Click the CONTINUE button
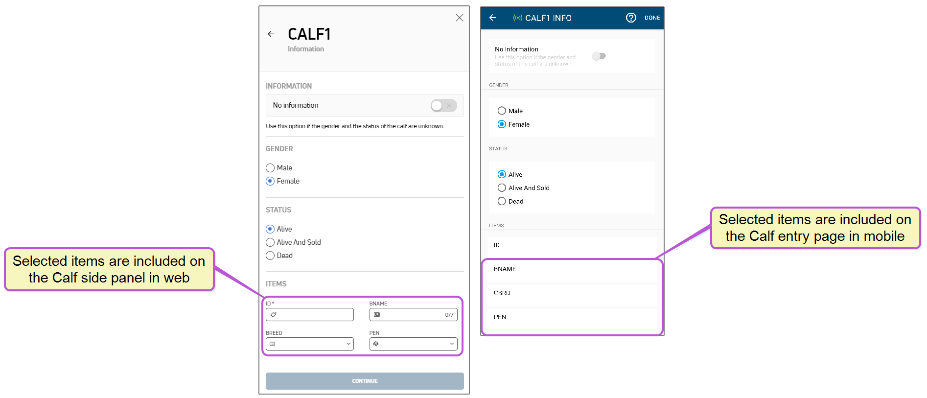 (365, 381)
